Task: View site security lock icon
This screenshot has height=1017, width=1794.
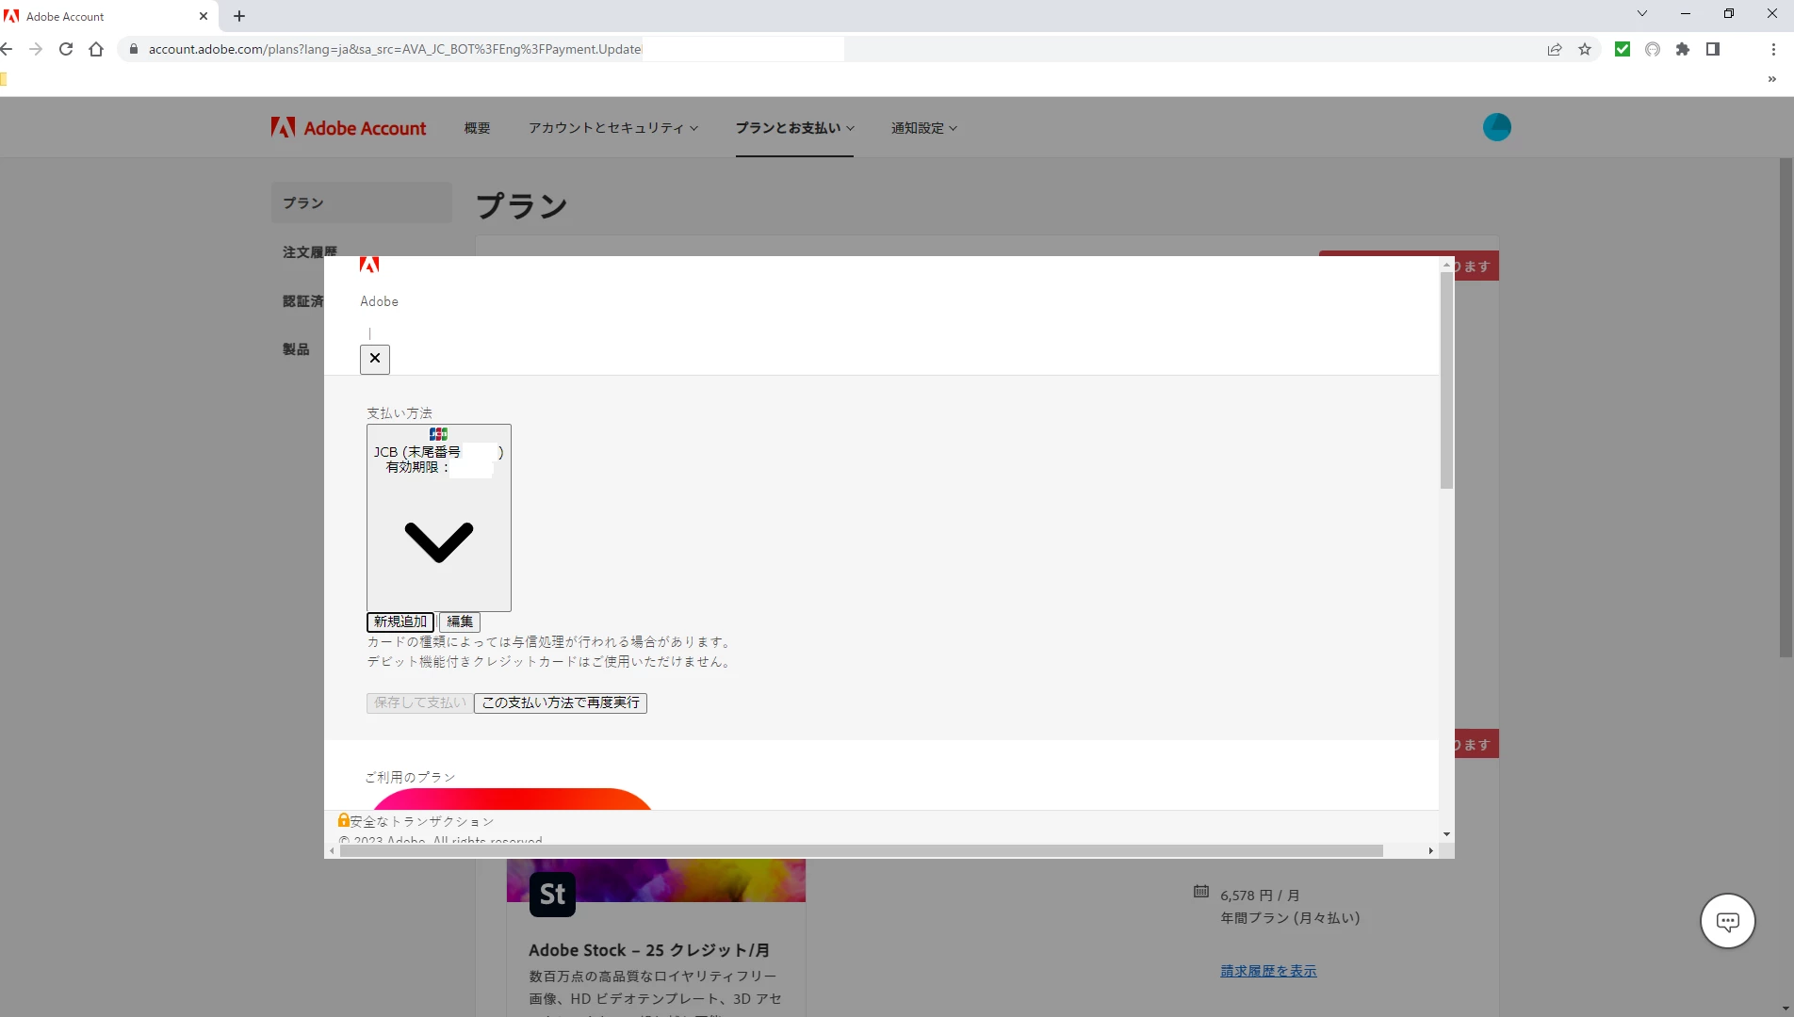Action: pos(134,49)
